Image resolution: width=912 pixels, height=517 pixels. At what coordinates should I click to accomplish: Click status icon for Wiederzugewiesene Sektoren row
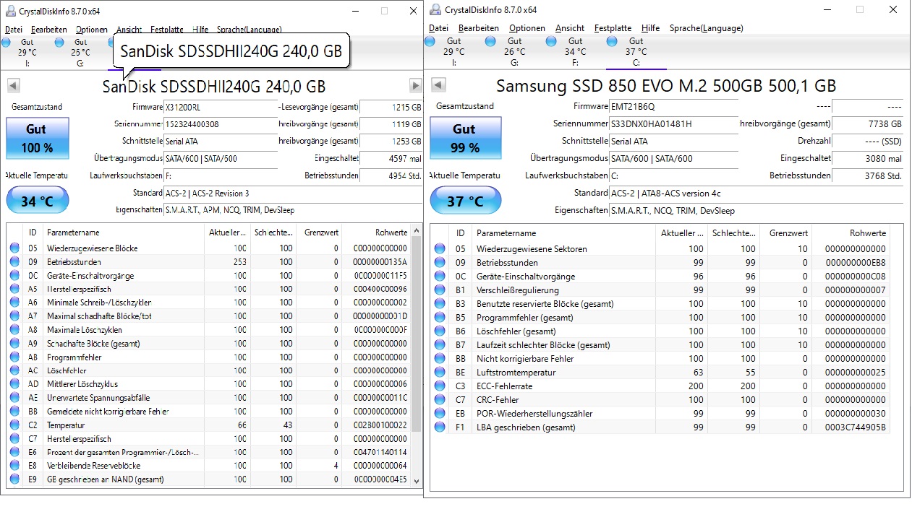tap(440, 249)
